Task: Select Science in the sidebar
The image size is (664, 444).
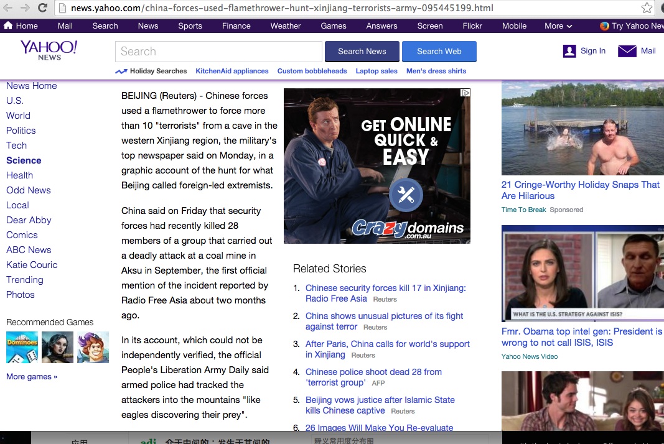Action: point(24,160)
